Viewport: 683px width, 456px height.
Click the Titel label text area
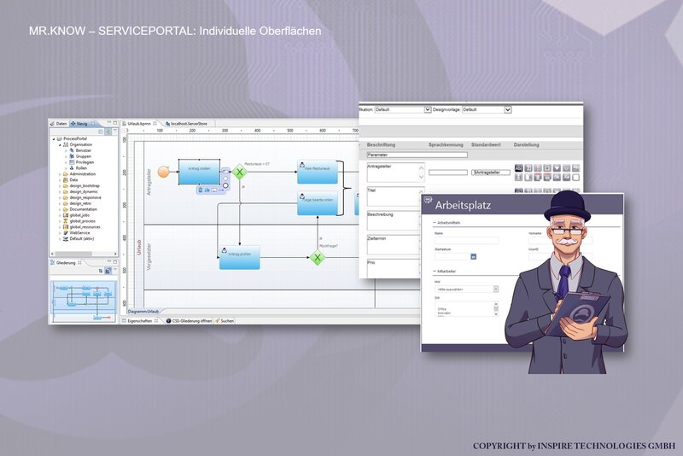coord(393,197)
